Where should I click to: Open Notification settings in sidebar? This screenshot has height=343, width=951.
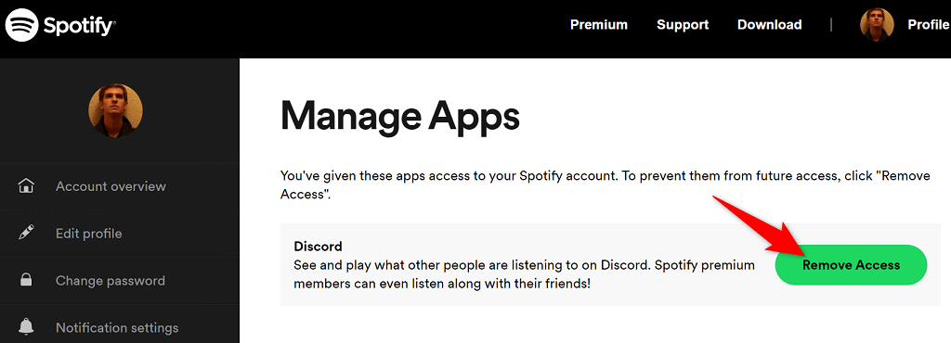117,328
